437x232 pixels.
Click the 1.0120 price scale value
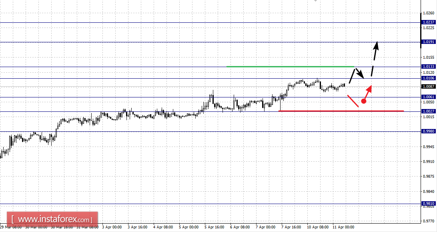[x=428, y=72]
